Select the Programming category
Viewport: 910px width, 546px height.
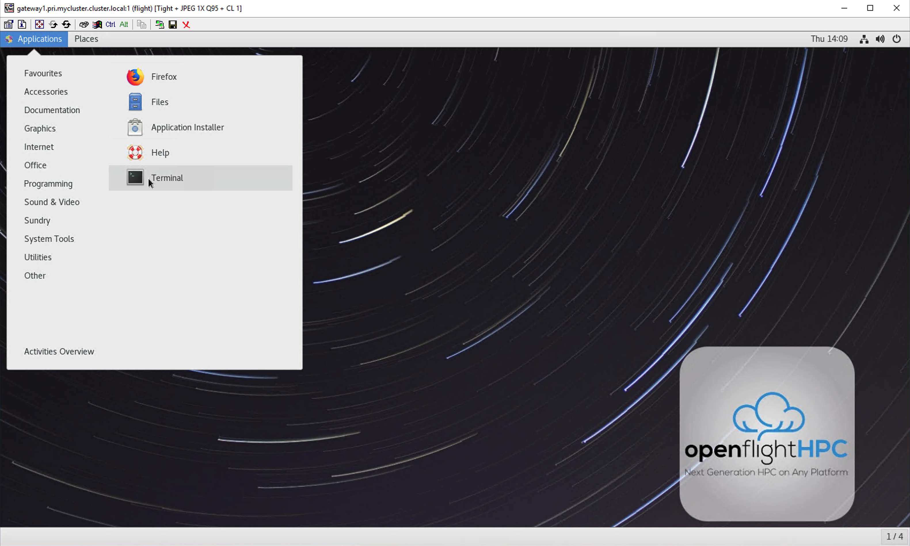click(x=48, y=184)
